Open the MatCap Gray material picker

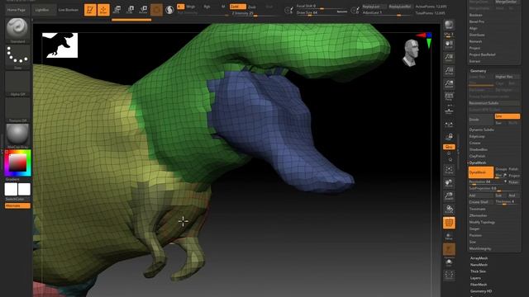pos(17,135)
